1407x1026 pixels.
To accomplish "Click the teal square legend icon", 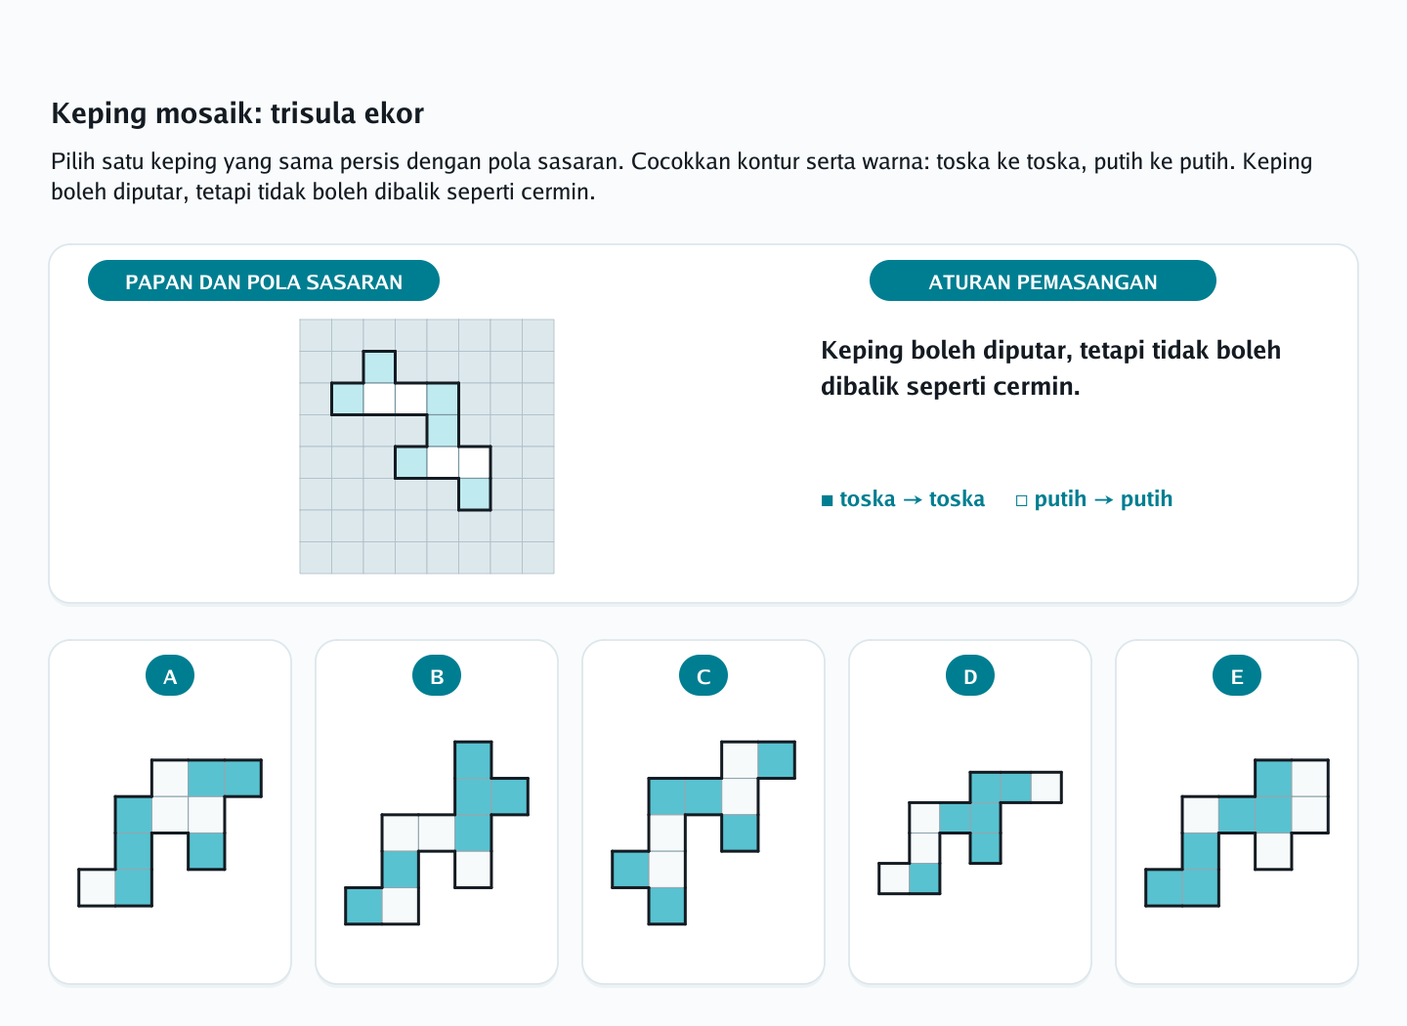I will tap(828, 501).
